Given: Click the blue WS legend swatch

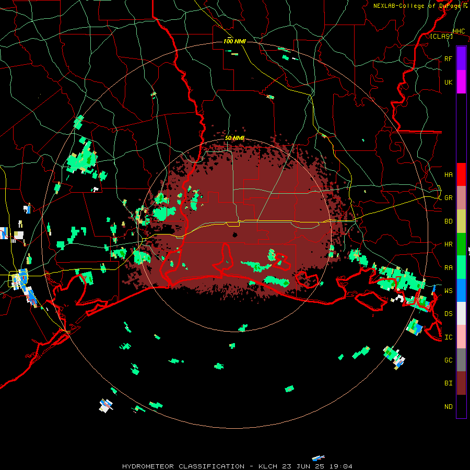Looking at the screenshot, I should pos(461,290).
